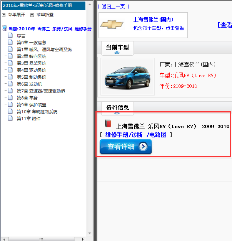Viewport: 232px width, 241px height.
Task: Open the 序言 tree entry
Action: pos(21,36)
